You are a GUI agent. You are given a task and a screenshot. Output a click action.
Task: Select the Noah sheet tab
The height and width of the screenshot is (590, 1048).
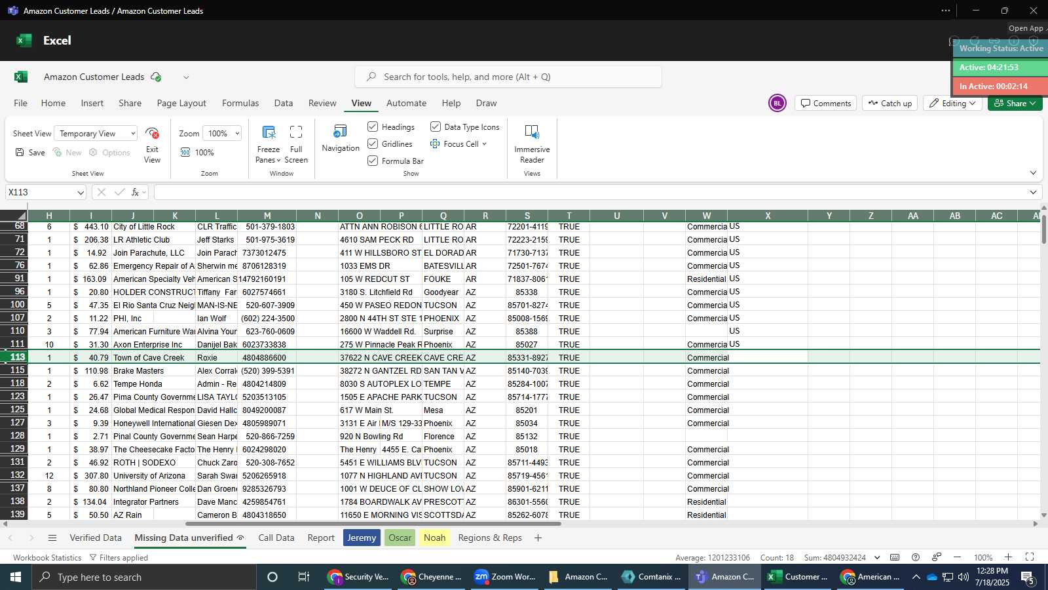tap(434, 538)
